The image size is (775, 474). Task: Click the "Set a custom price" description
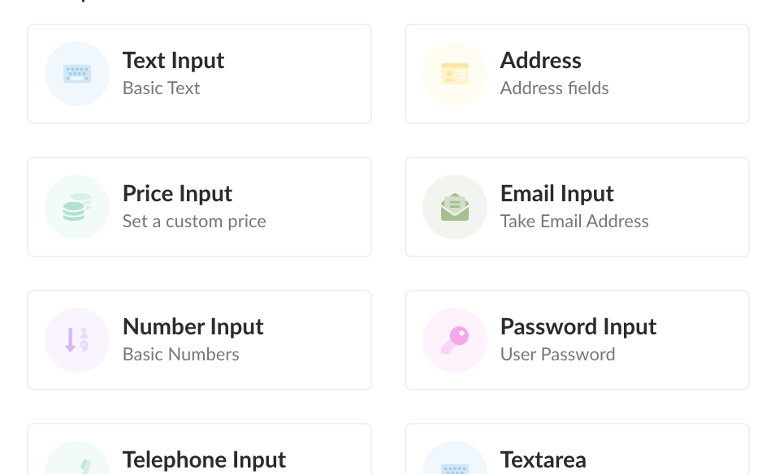194,222
